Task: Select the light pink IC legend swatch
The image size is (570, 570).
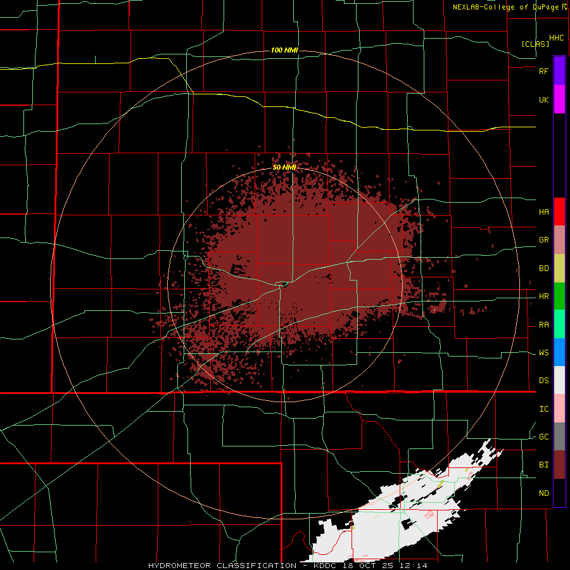Action: pyautogui.click(x=559, y=408)
